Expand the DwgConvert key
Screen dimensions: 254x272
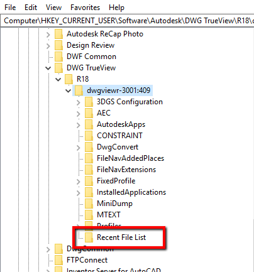click(79, 148)
